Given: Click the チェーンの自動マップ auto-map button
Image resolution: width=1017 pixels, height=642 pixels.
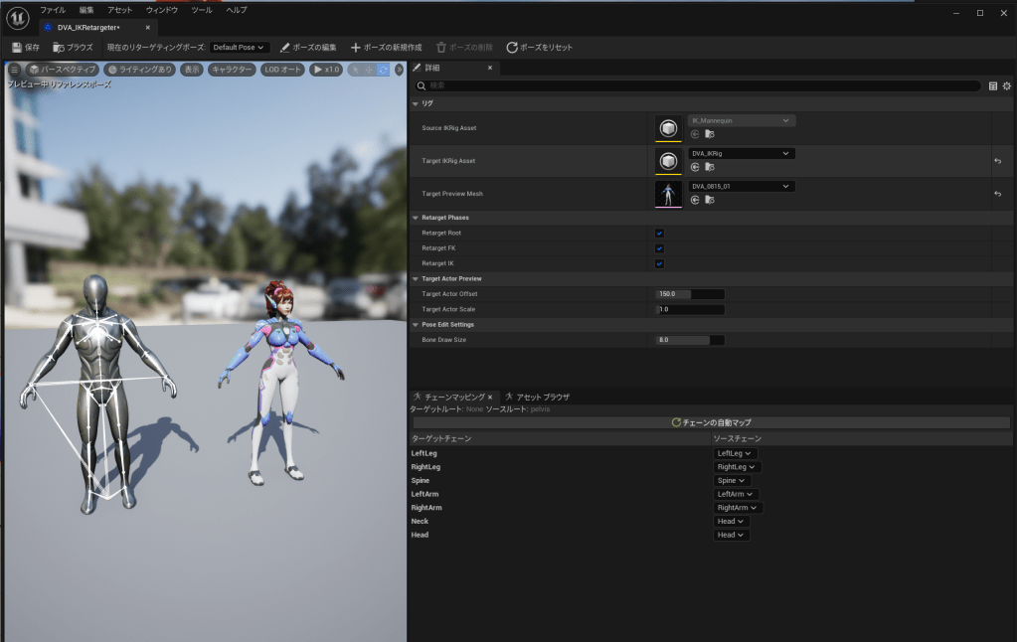Looking at the screenshot, I should pyautogui.click(x=710, y=422).
